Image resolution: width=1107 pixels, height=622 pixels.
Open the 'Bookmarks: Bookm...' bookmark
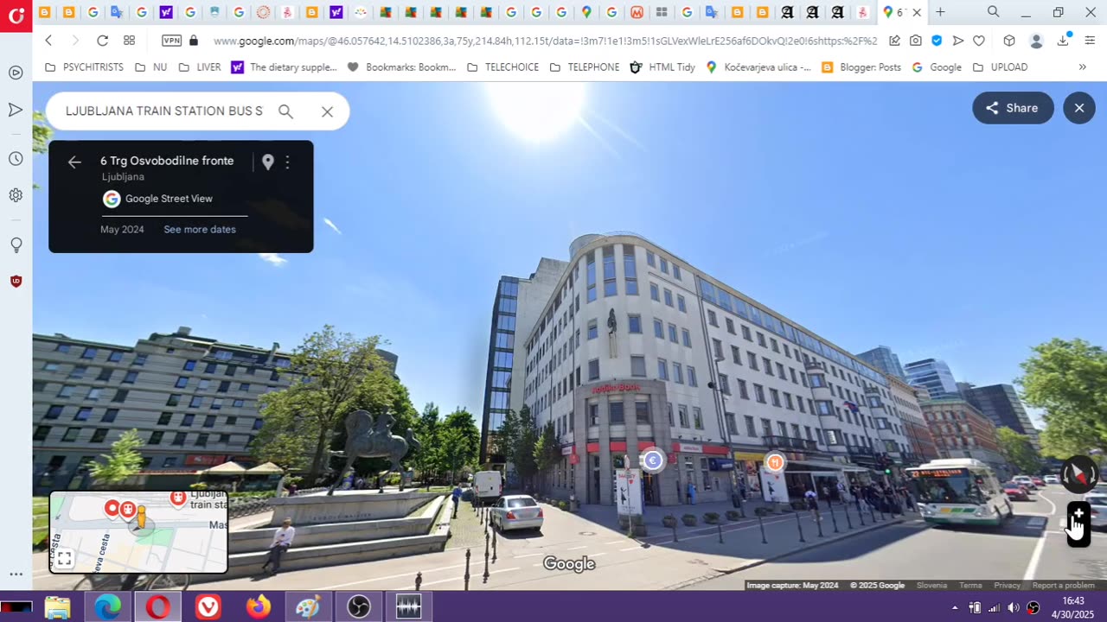pos(401,67)
